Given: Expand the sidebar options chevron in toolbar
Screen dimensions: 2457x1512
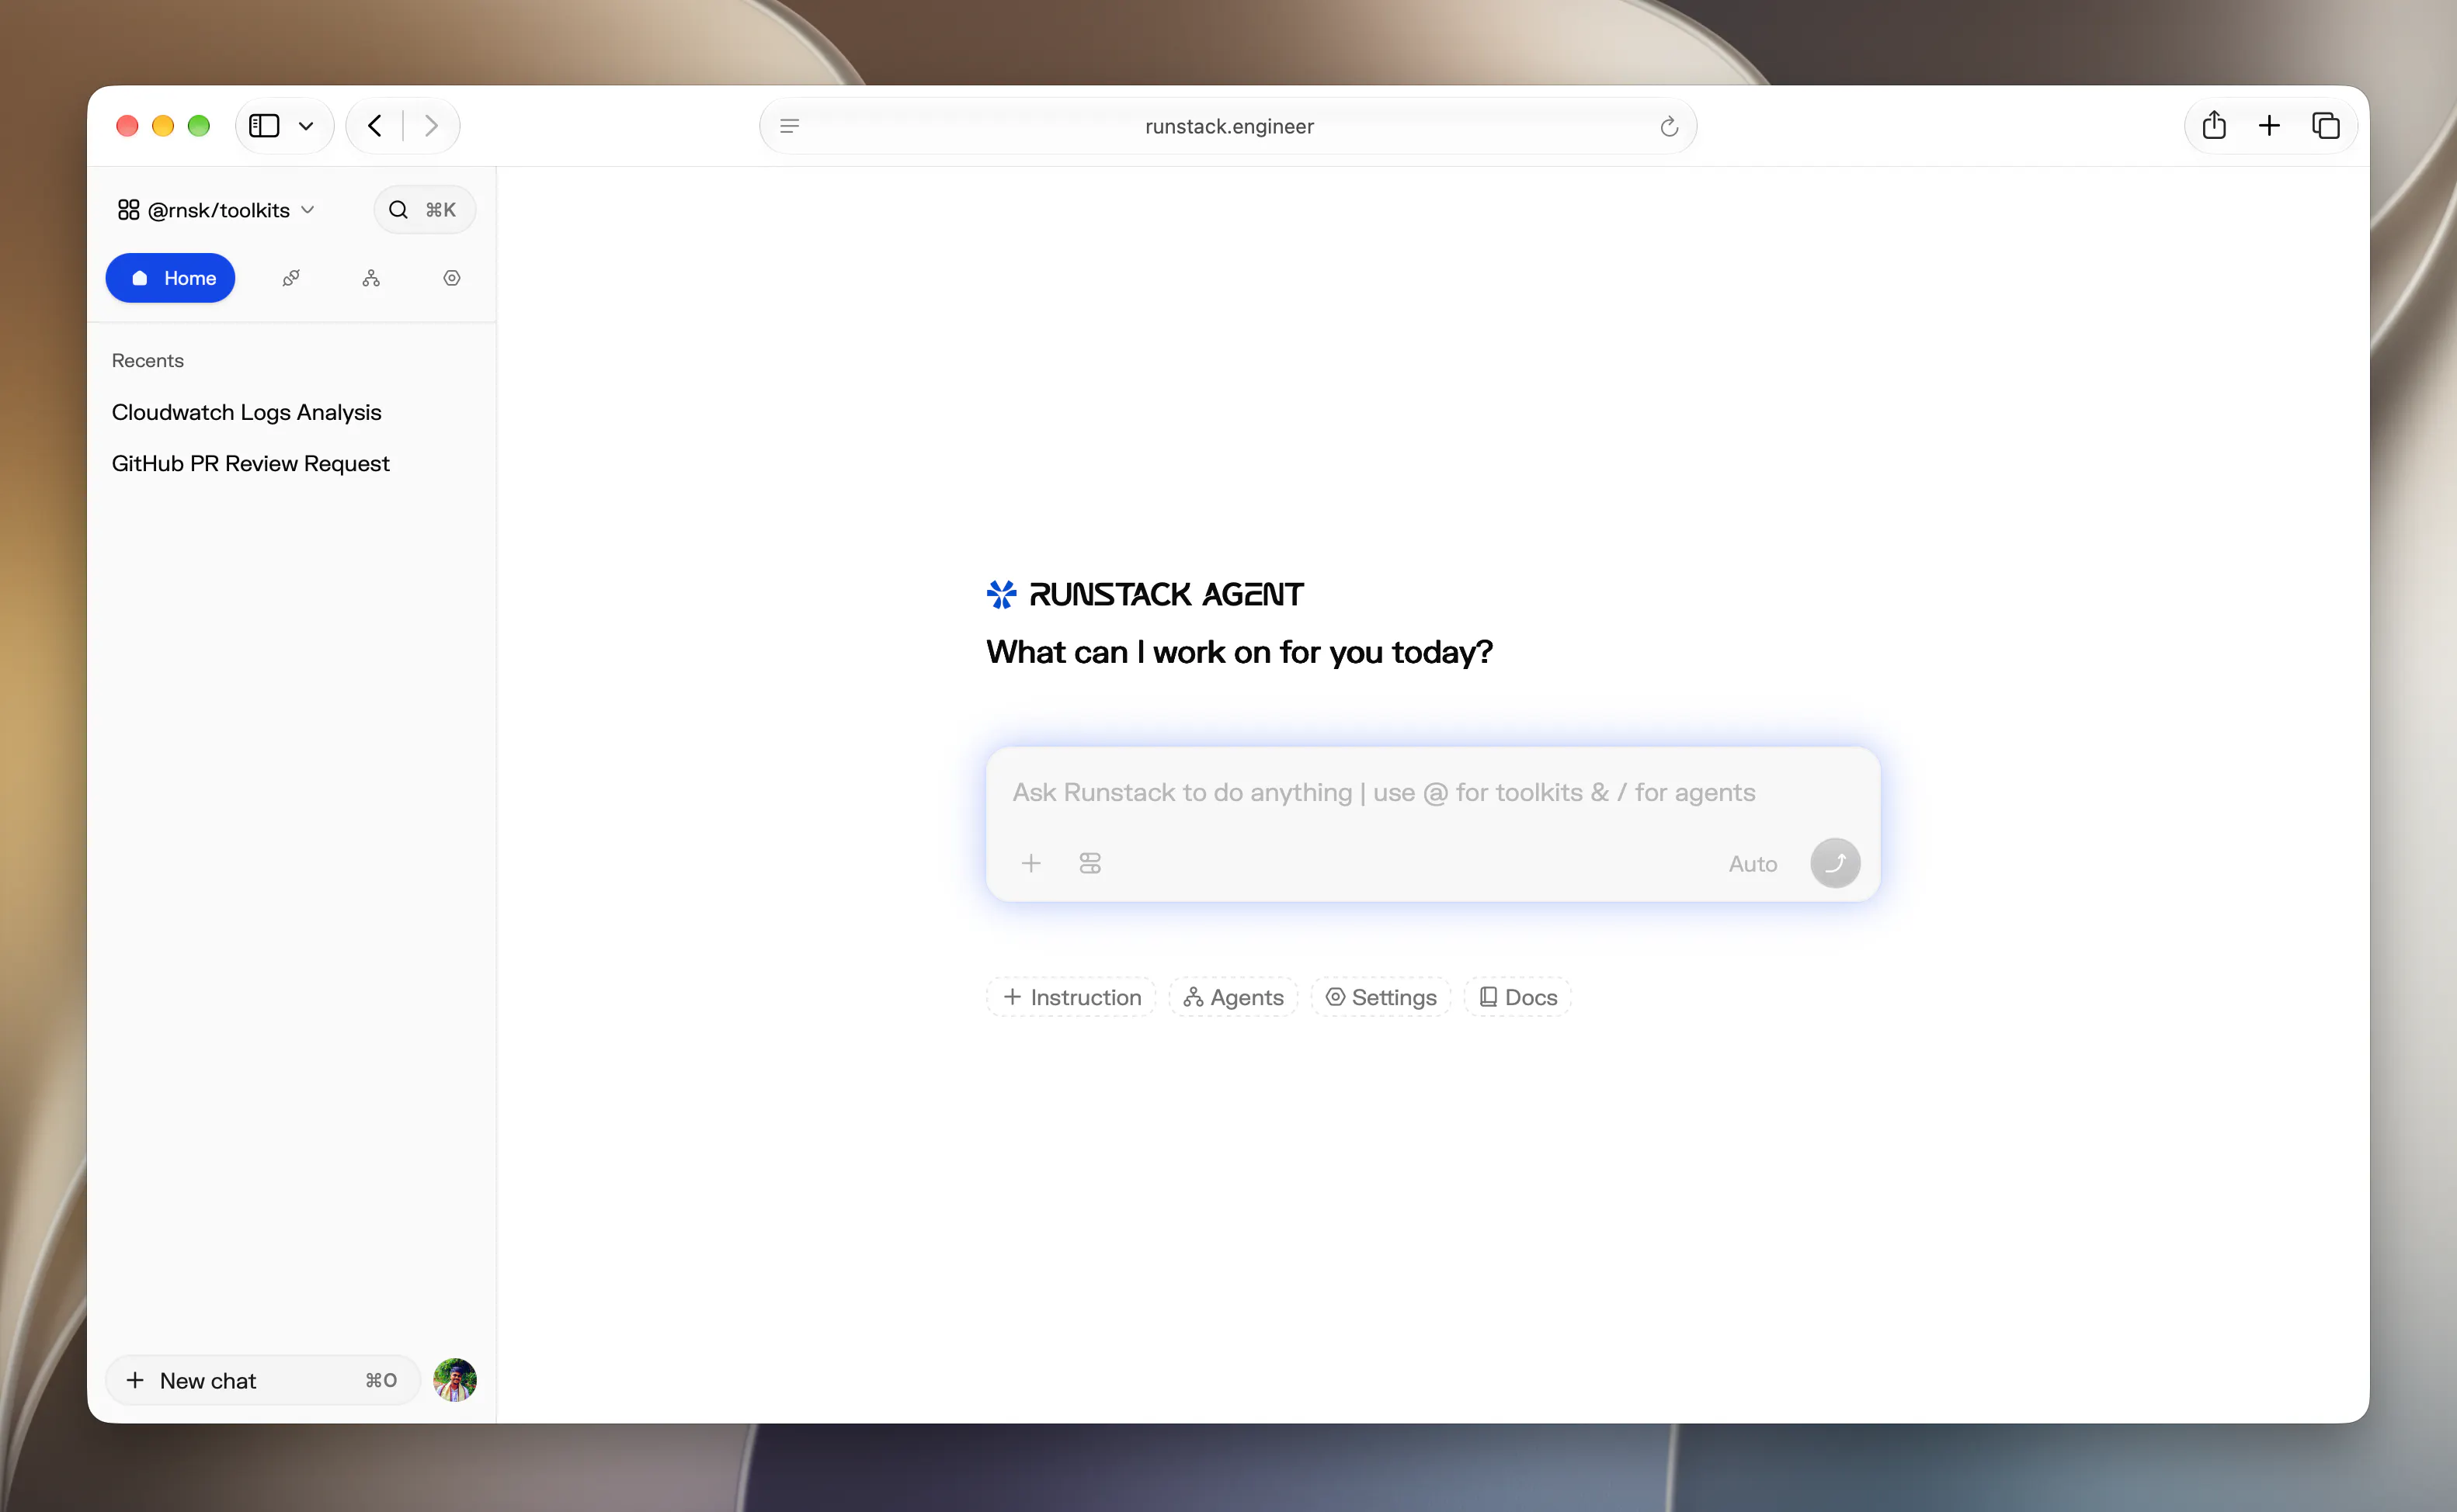Looking at the screenshot, I should click(306, 126).
